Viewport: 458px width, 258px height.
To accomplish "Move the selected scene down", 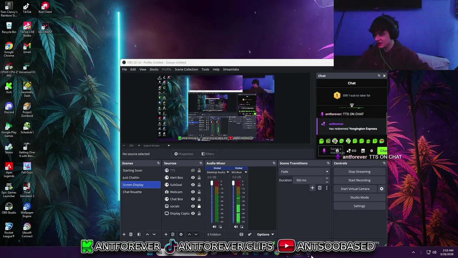I will (x=154, y=234).
